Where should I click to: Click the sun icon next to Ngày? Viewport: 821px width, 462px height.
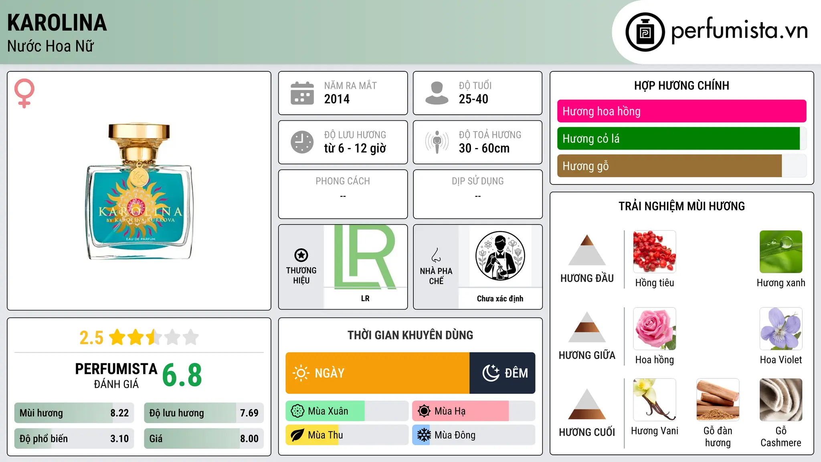click(x=301, y=373)
